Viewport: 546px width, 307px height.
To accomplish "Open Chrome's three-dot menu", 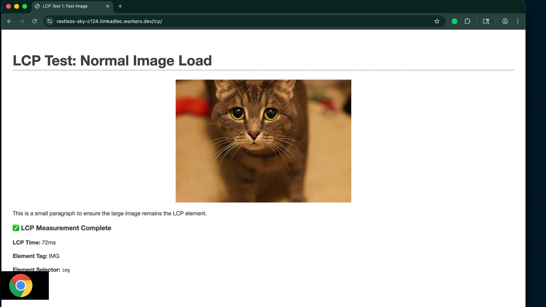I will pos(518,21).
